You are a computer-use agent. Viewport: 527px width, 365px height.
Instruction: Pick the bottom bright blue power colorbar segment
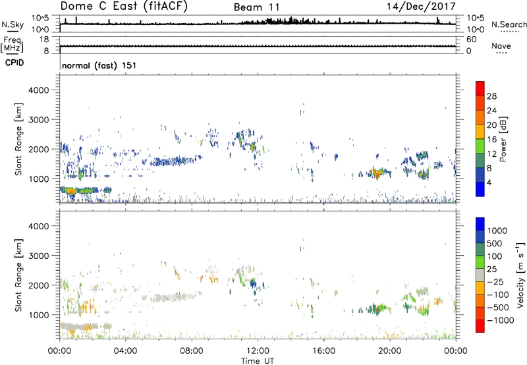(480, 189)
